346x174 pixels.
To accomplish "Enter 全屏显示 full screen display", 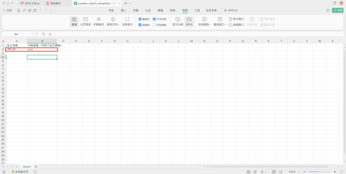I will 127,22.
